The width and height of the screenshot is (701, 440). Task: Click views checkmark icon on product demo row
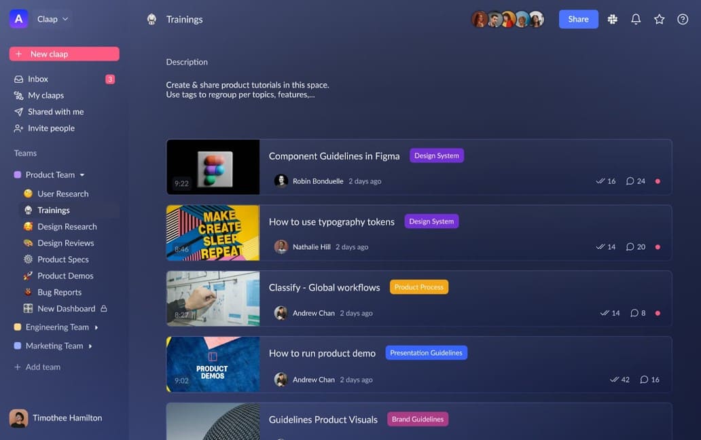pos(615,380)
